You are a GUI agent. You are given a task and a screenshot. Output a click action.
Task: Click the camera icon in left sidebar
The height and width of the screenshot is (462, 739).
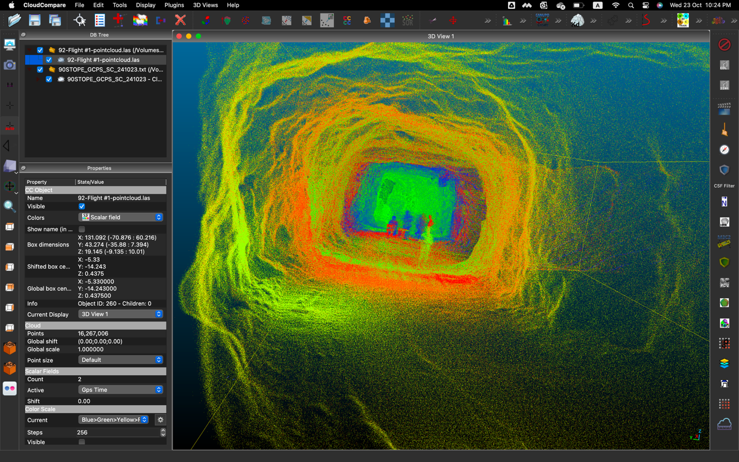coord(9,65)
